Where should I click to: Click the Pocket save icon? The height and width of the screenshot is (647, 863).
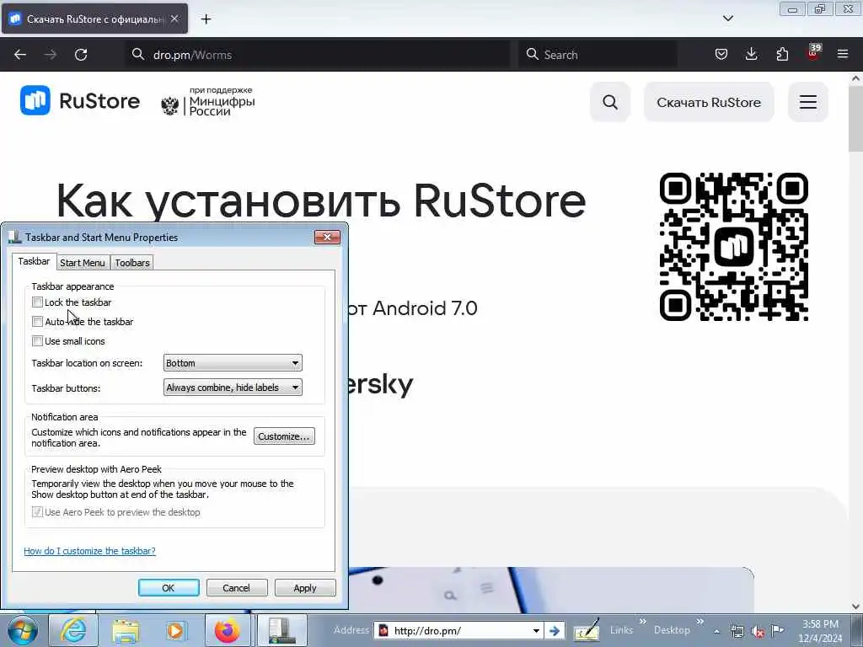pyautogui.click(x=721, y=54)
